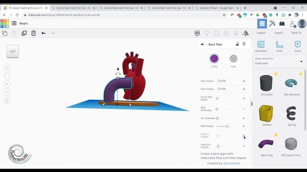The image size is (307, 172).
Task: Open the user profile avatar
Action: (302, 23)
